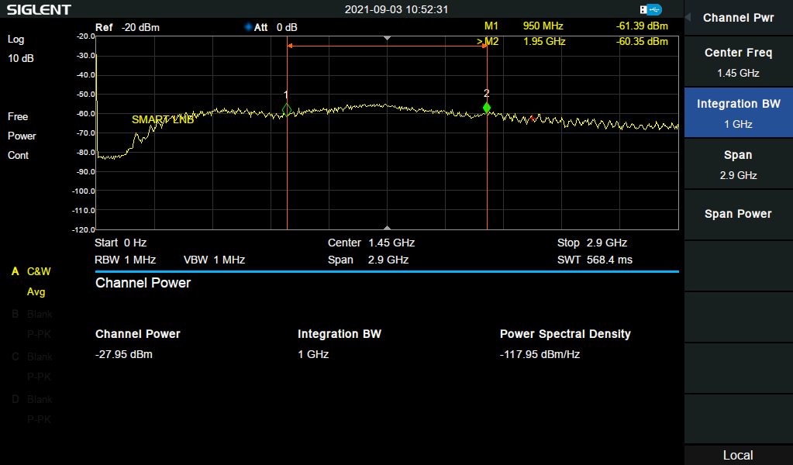Select trace B Blank entry
Screen dimensions: 793x465
click(32, 314)
